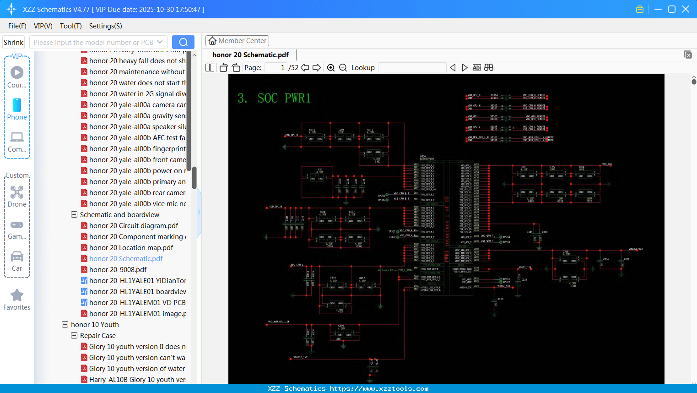Rotate the page counterclockwise

(223, 68)
